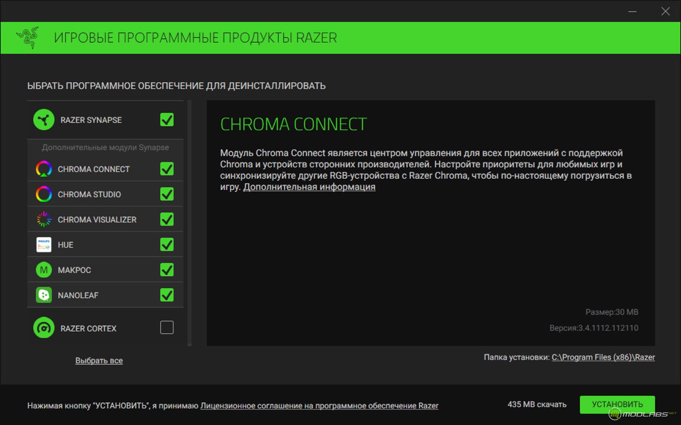Click the Размер:30 MB text
681x425 pixels.
click(x=612, y=312)
